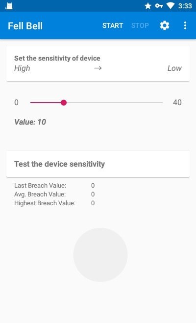The width and height of the screenshot is (196, 323).
Task: Tap START to begin monitoring
Action: click(x=113, y=25)
